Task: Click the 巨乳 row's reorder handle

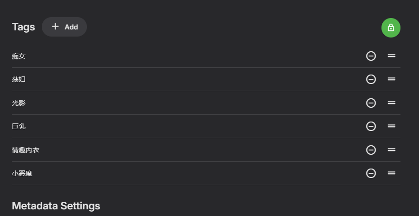Action: (391, 126)
